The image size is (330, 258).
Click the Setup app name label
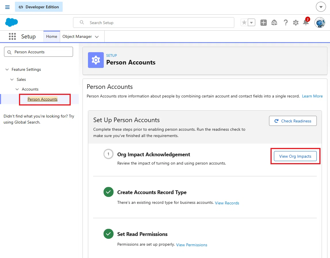point(28,36)
